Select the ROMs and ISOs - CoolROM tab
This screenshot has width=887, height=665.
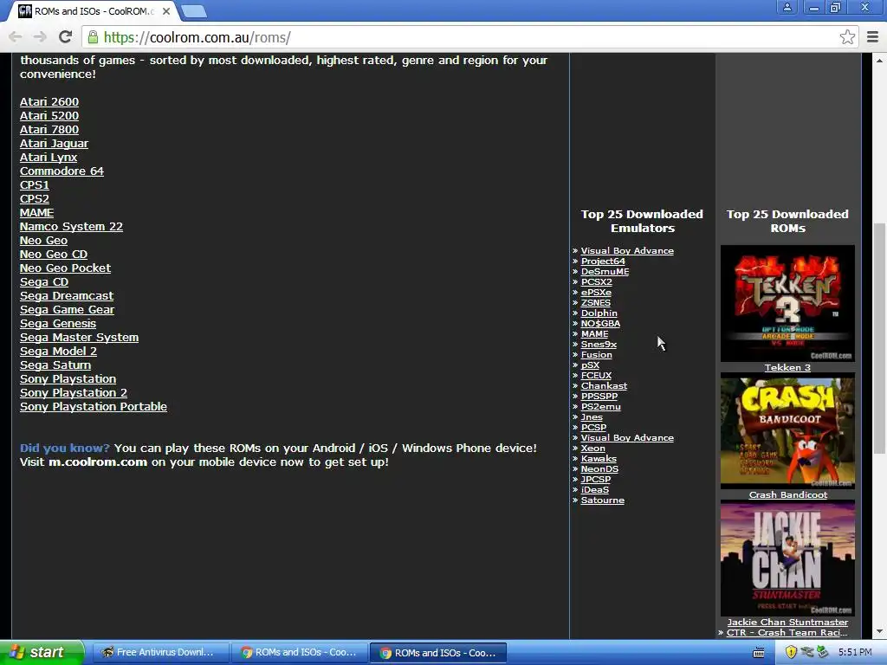click(x=94, y=11)
